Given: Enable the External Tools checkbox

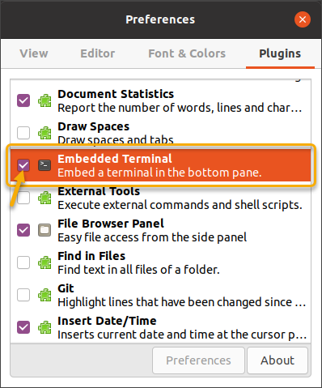Looking at the screenshot, I should [x=23, y=198].
